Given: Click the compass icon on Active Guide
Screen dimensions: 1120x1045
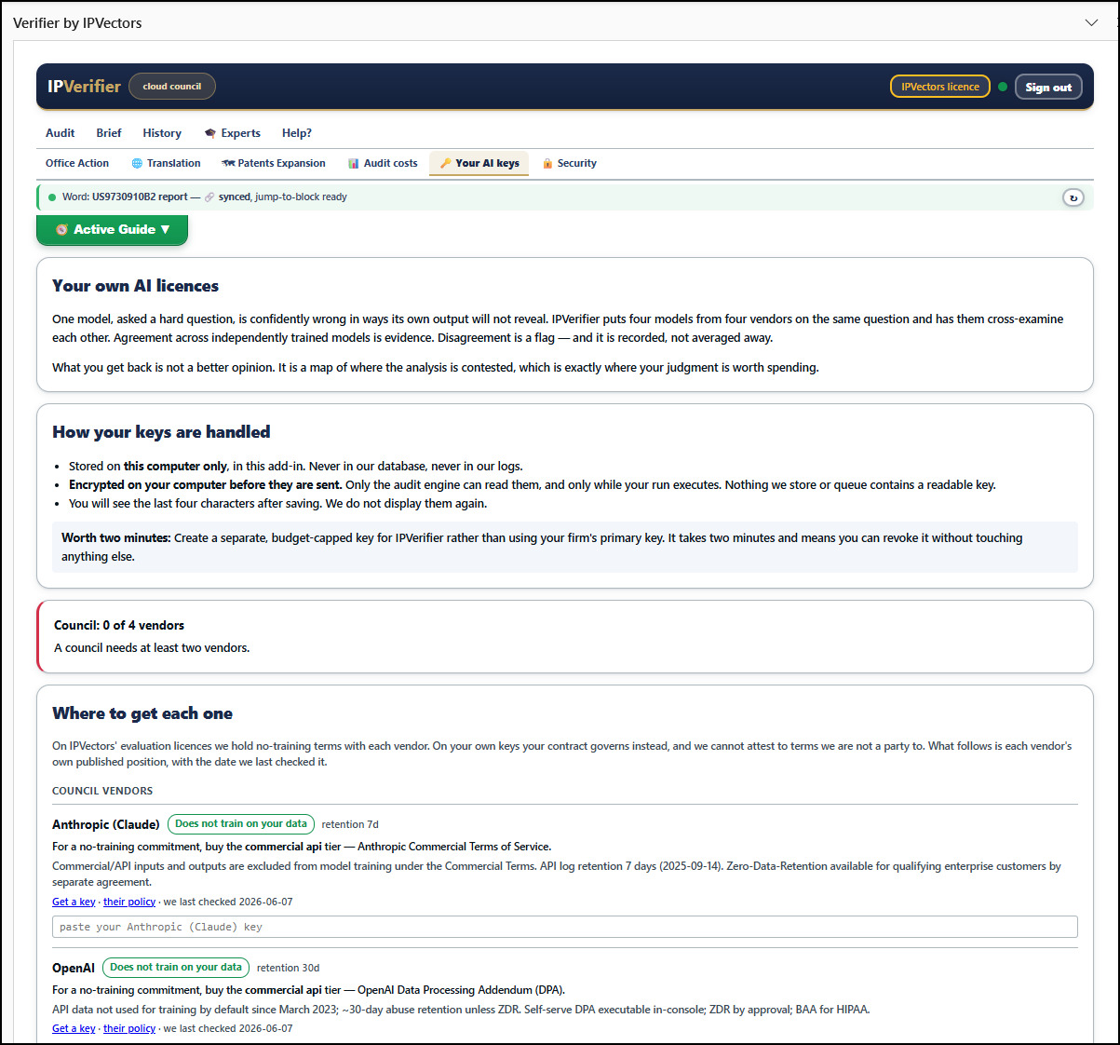Looking at the screenshot, I should click(61, 229).
